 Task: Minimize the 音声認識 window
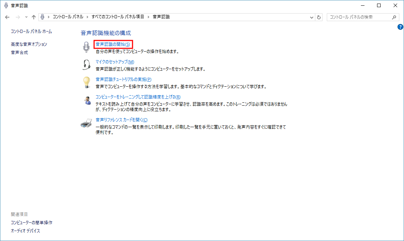coord(363,5)
